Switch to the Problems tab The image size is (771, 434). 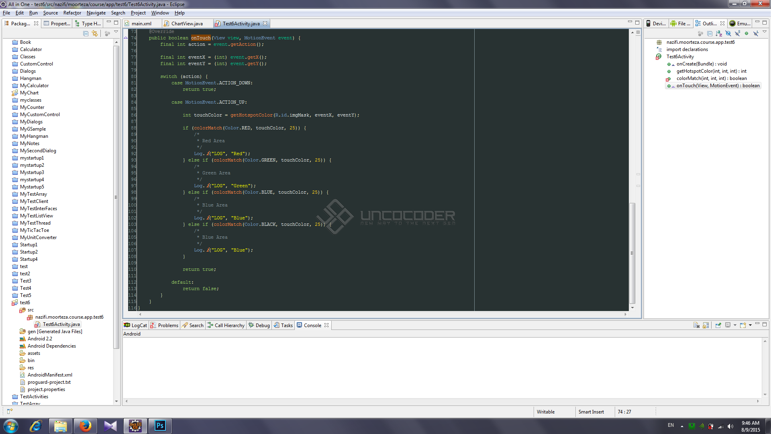[165, 325]
